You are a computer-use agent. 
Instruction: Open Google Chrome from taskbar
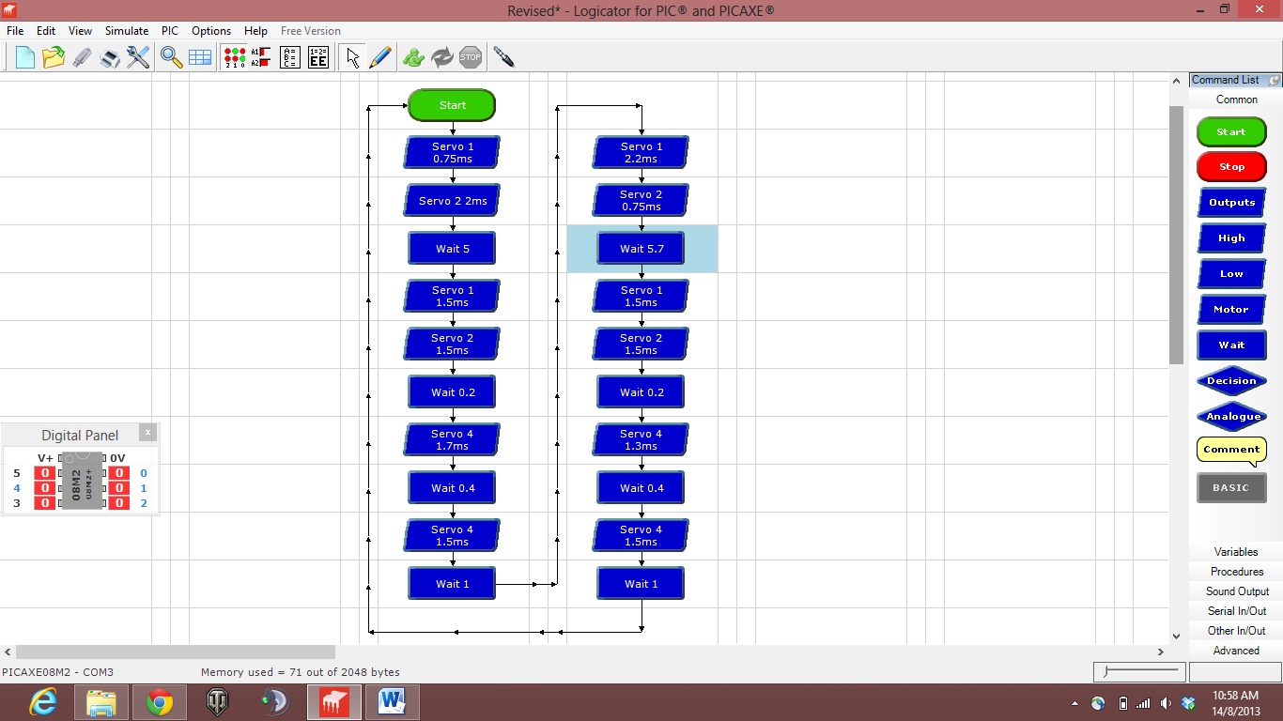tap(159, 701)
